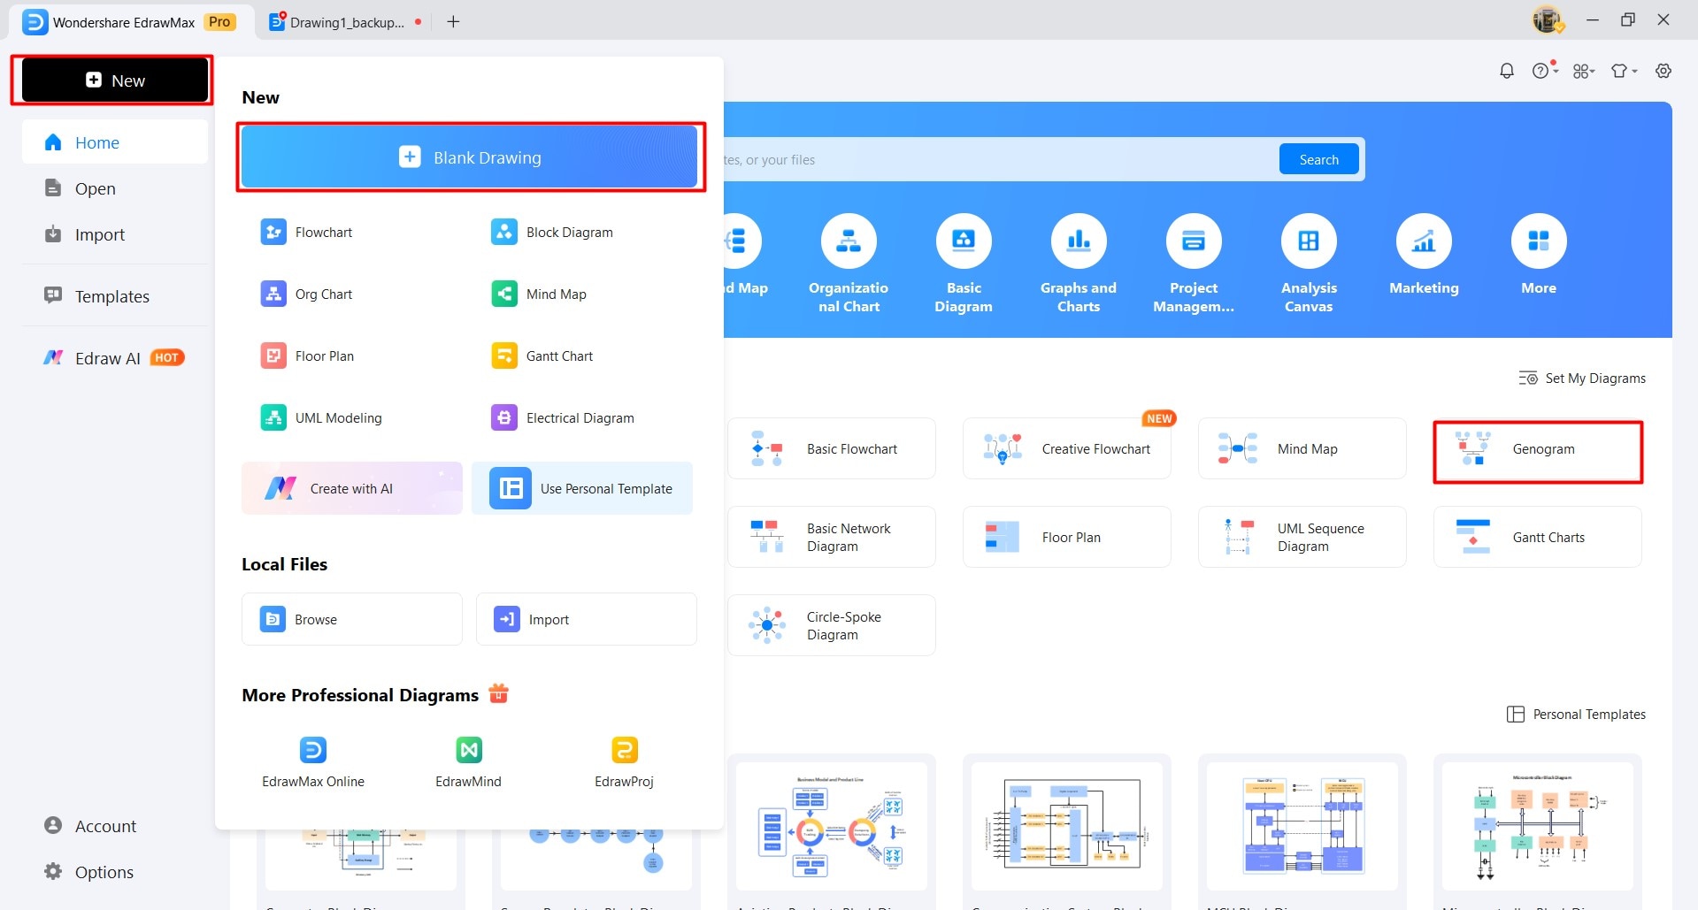Open the blue-purple block diagram template thumbnail
The height and width of the screenshot is (910, 1698).
[1302, 826]
